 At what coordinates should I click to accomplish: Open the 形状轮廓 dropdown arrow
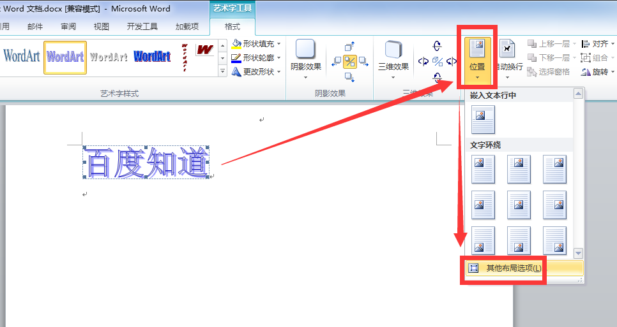[x=279, y=58]
